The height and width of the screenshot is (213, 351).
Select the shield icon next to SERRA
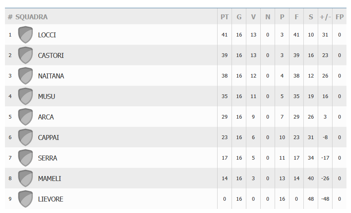(x=25, y=158)
